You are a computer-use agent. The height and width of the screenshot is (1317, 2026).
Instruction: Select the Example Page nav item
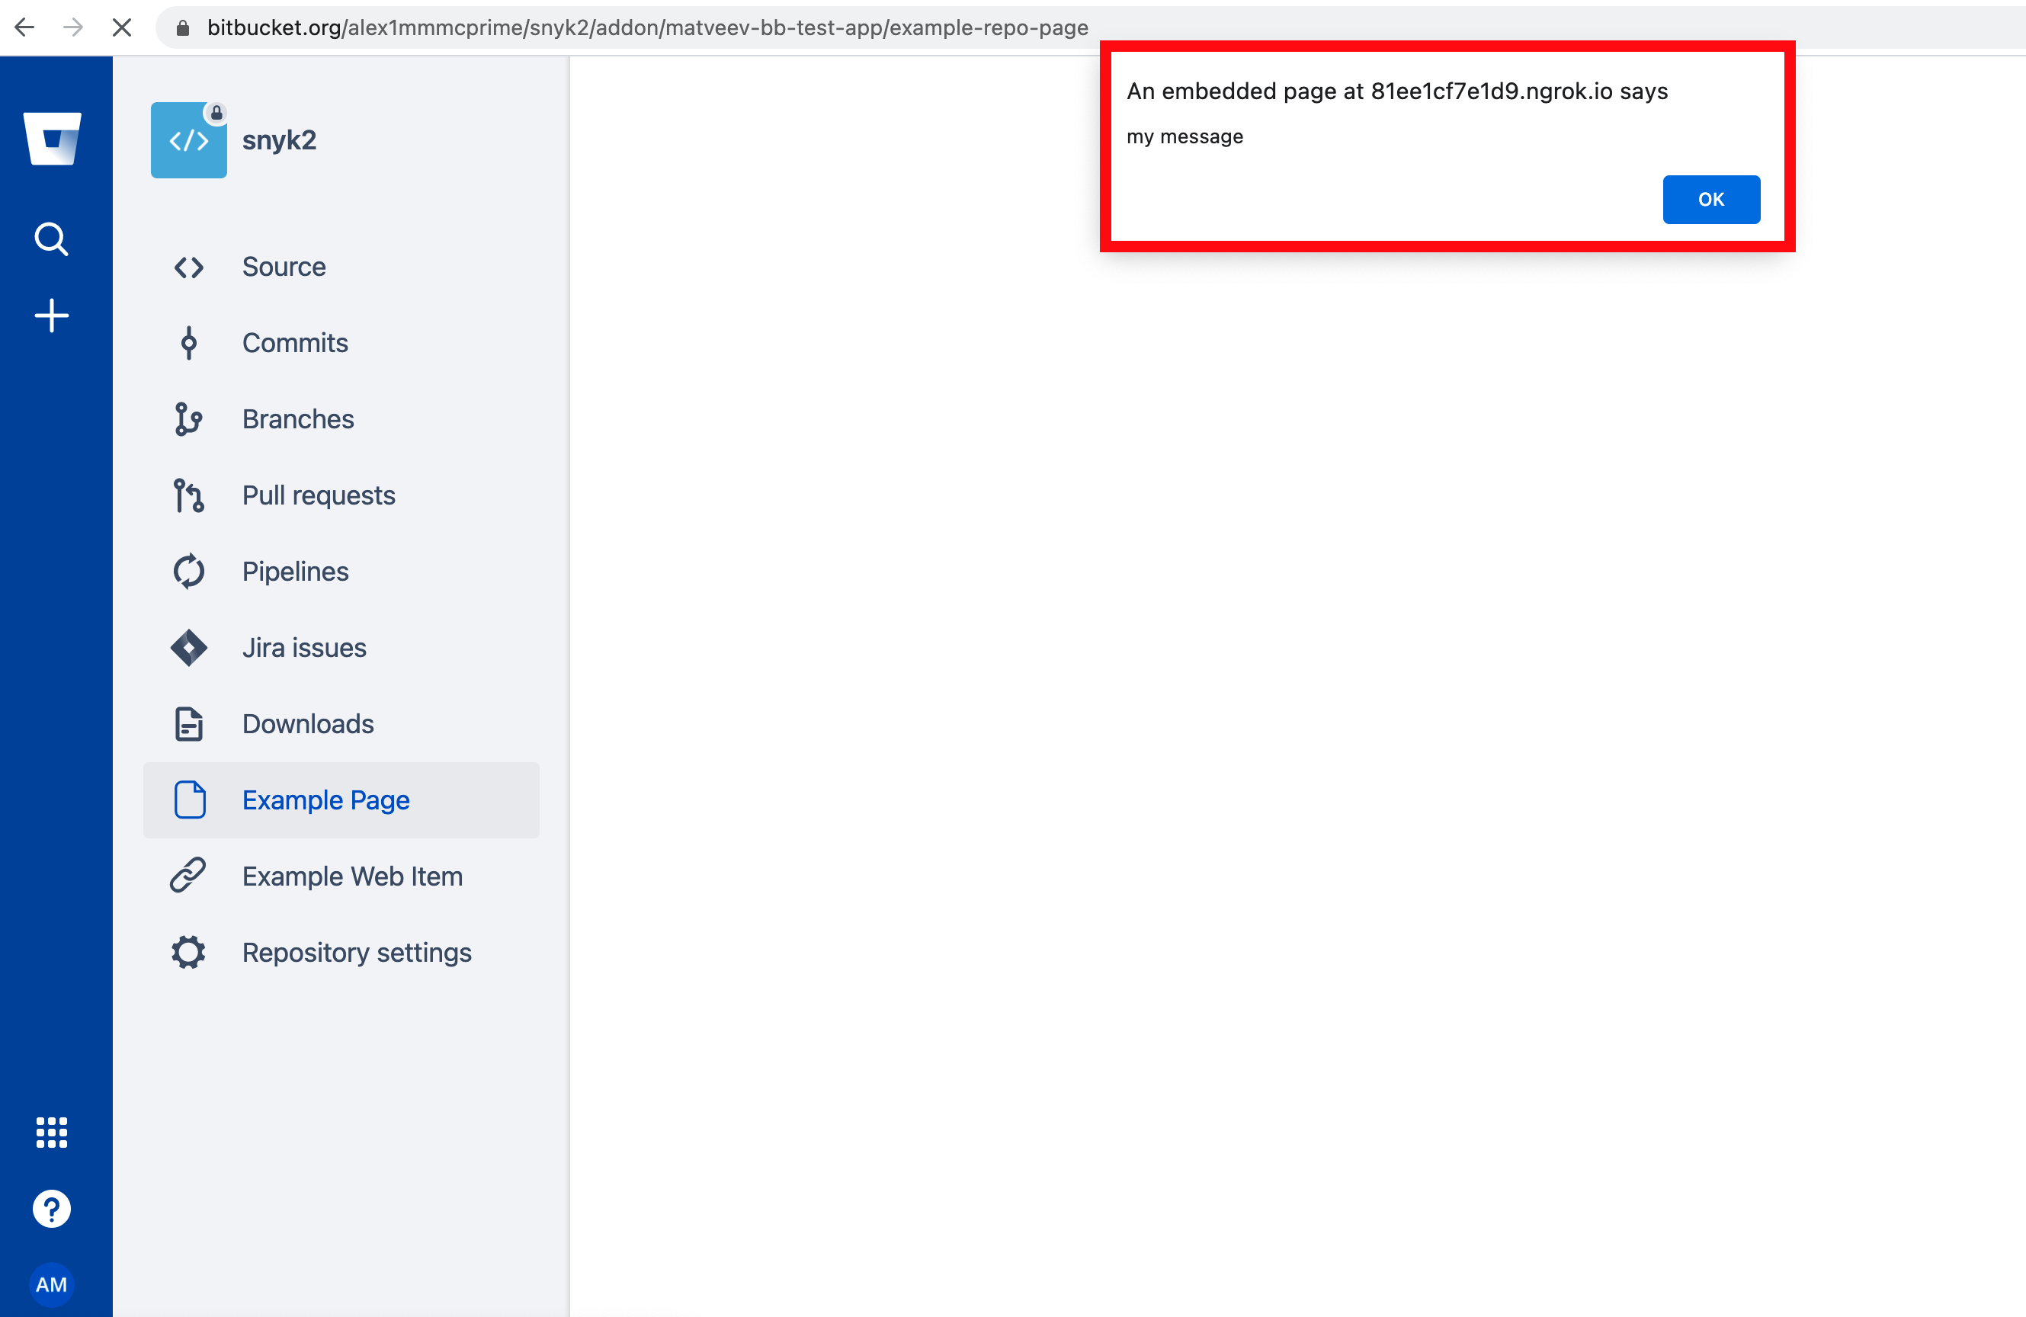[x=341, y=800]
